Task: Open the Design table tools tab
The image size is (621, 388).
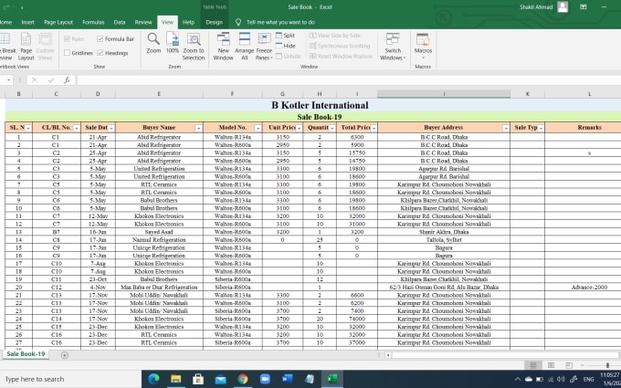Action: pyautogui.click(x=214, y=22)
